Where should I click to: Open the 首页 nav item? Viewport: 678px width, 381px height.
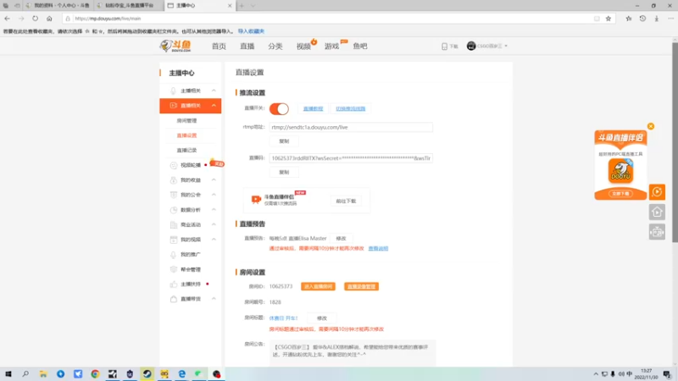pos(219,47)
